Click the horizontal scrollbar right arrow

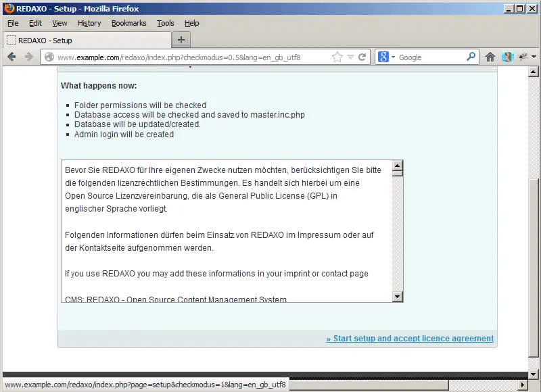(523, 385)
